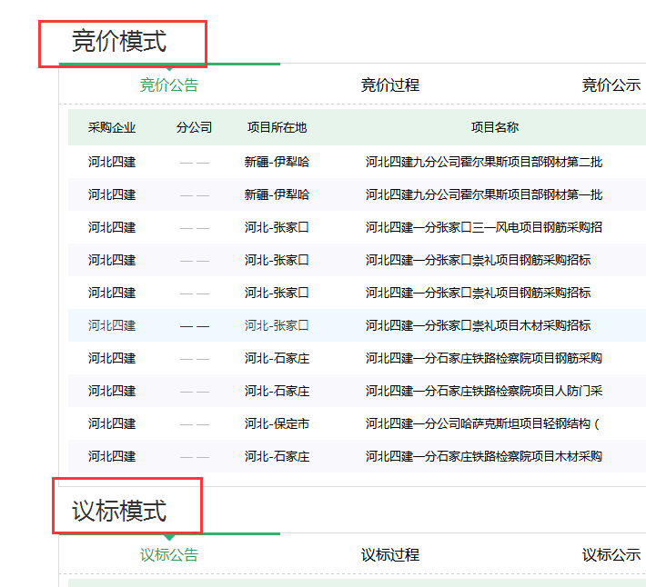Click 新疆-伊犁哈 in the 钢材第二批 row
Screen dimensions: 646x587
click(277, 162)
